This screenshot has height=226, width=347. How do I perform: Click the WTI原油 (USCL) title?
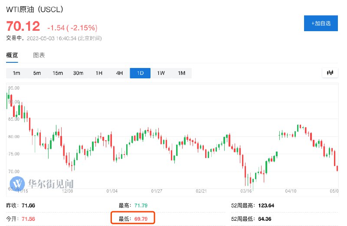click(x=35, y=10)
